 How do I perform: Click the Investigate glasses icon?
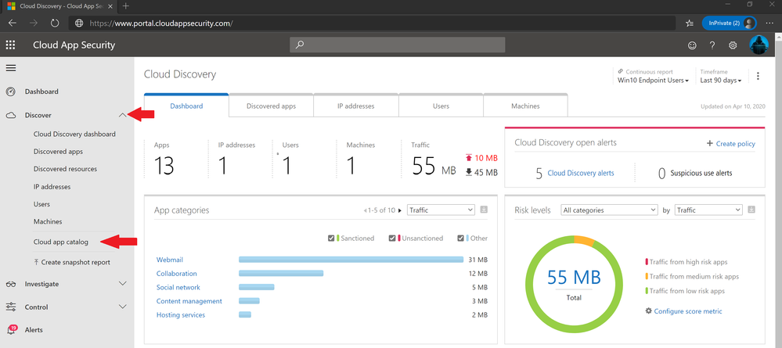point(10,284)
